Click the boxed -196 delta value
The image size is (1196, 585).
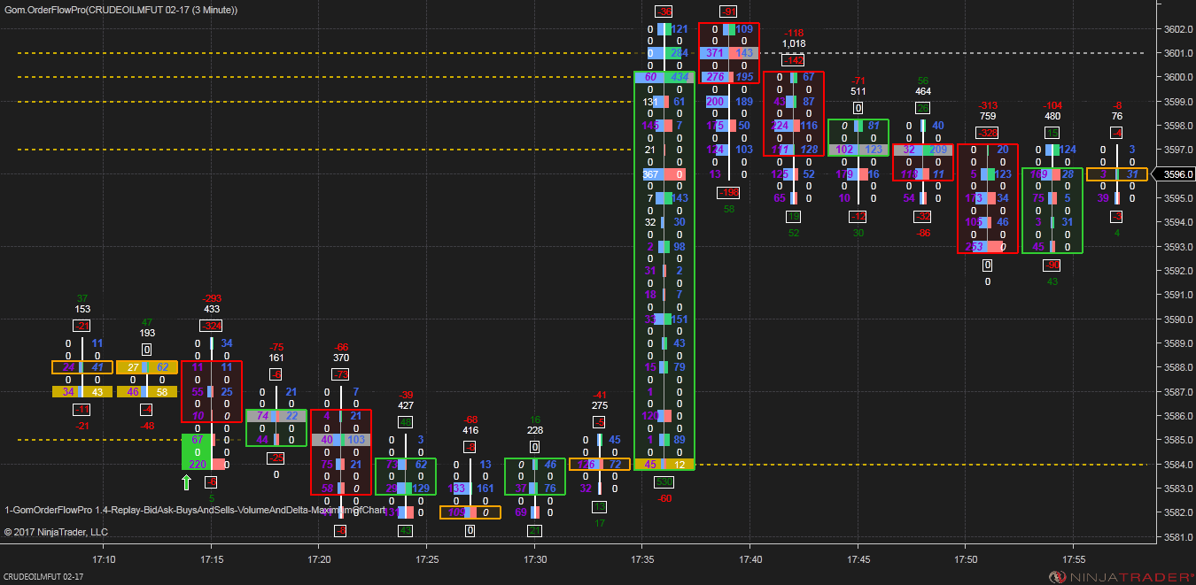(x=729, y=193)
